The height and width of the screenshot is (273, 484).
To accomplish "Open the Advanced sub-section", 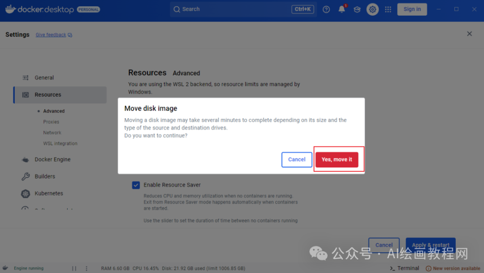I will pyautogui.click(x=54, y=111).
